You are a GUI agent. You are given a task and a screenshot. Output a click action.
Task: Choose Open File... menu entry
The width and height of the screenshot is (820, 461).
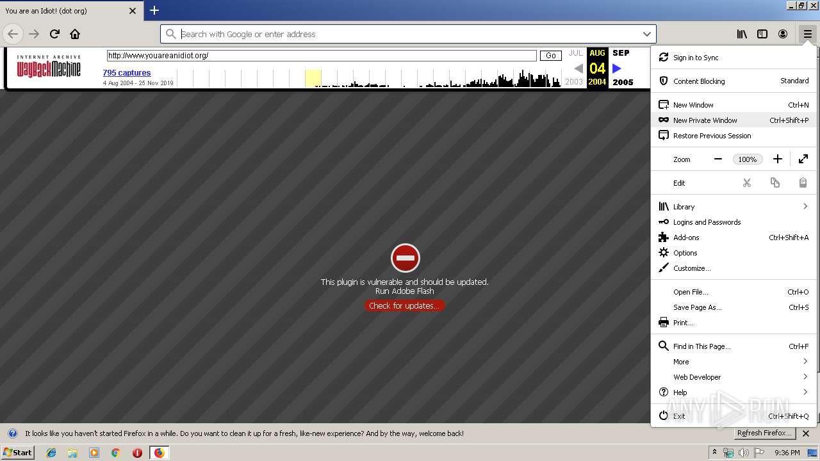(x=734, y=292)
